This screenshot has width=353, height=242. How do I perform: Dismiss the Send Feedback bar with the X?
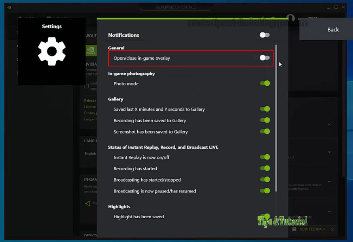[x=332, y=229]
